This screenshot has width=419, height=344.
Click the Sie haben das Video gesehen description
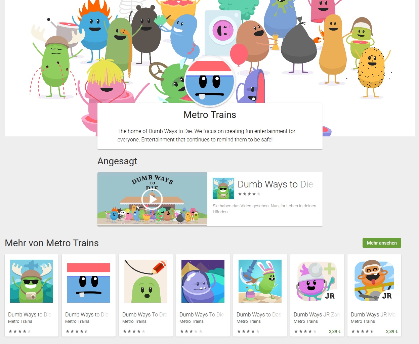click(264, 209)
